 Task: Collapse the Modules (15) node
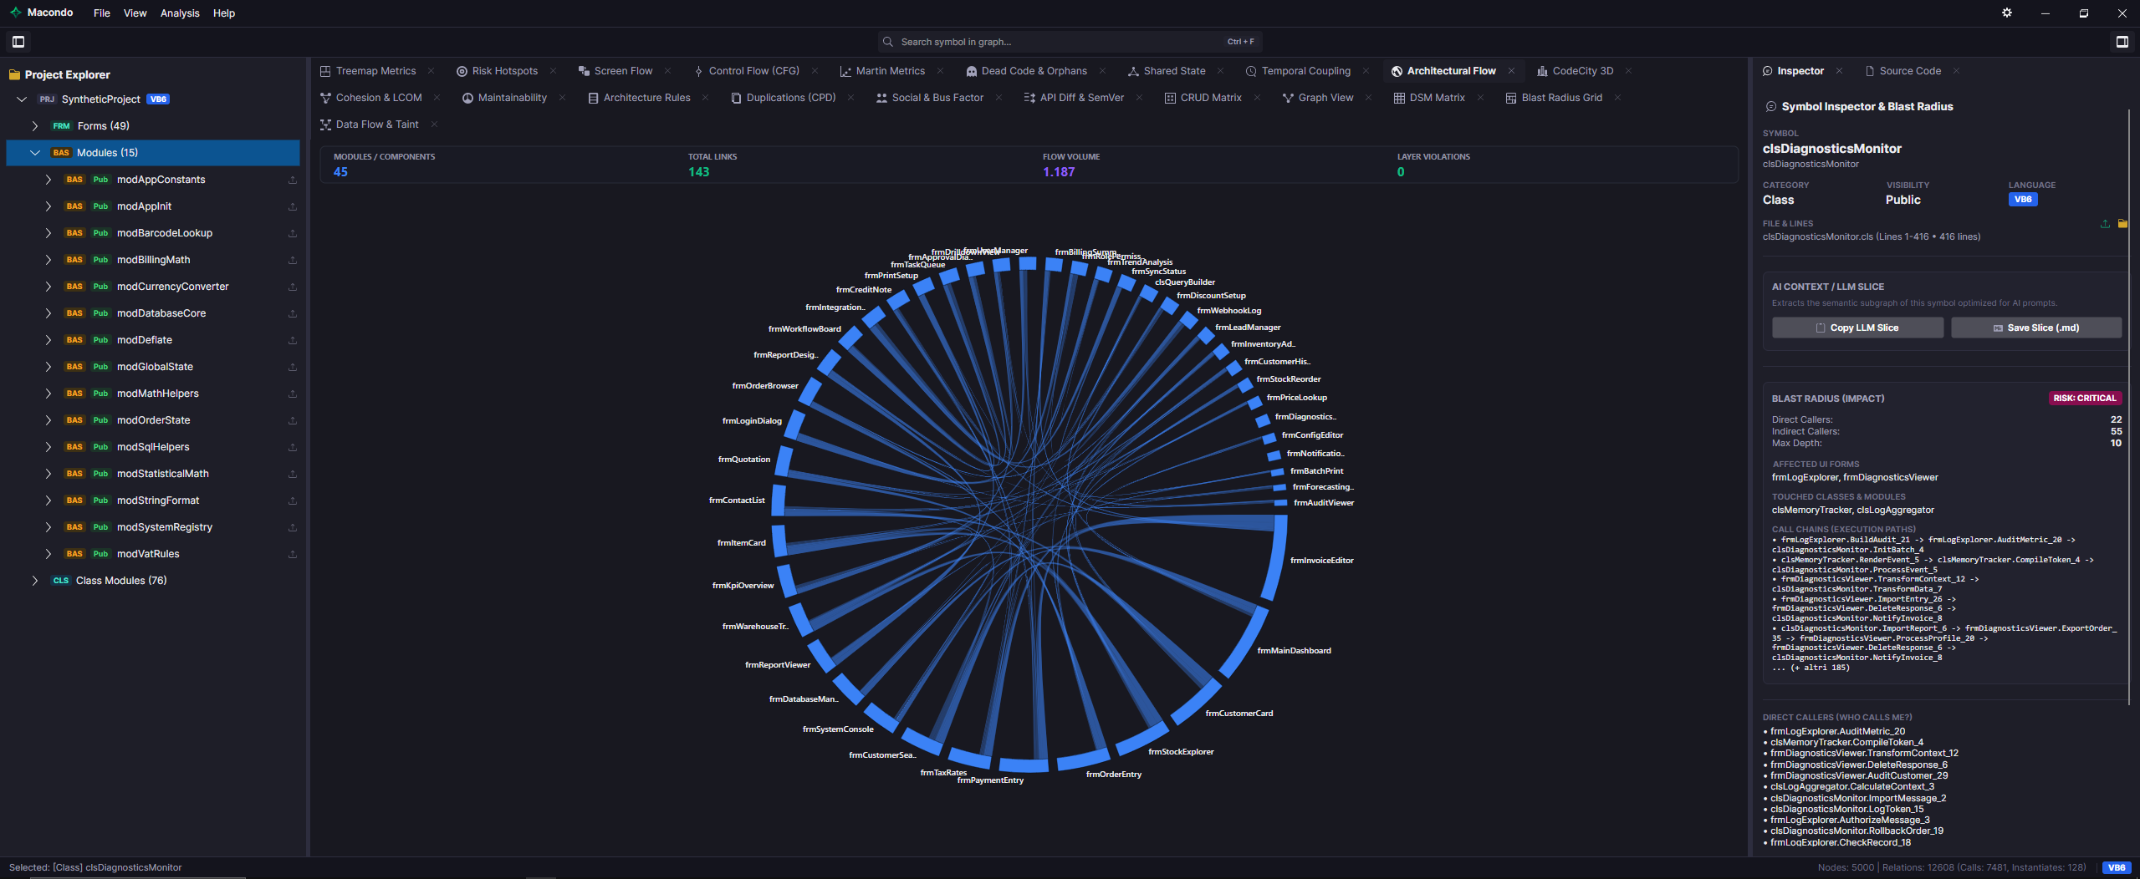pyautogui.click(x=35, y=153)
